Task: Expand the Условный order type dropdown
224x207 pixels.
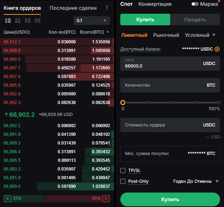Action: (200, 35)
